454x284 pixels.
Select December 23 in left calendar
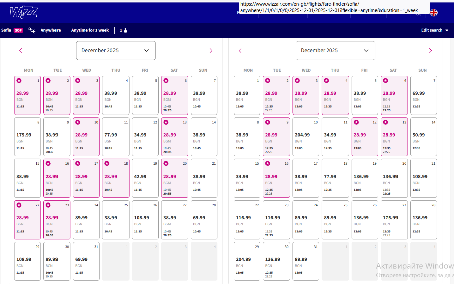pos(56,220)
